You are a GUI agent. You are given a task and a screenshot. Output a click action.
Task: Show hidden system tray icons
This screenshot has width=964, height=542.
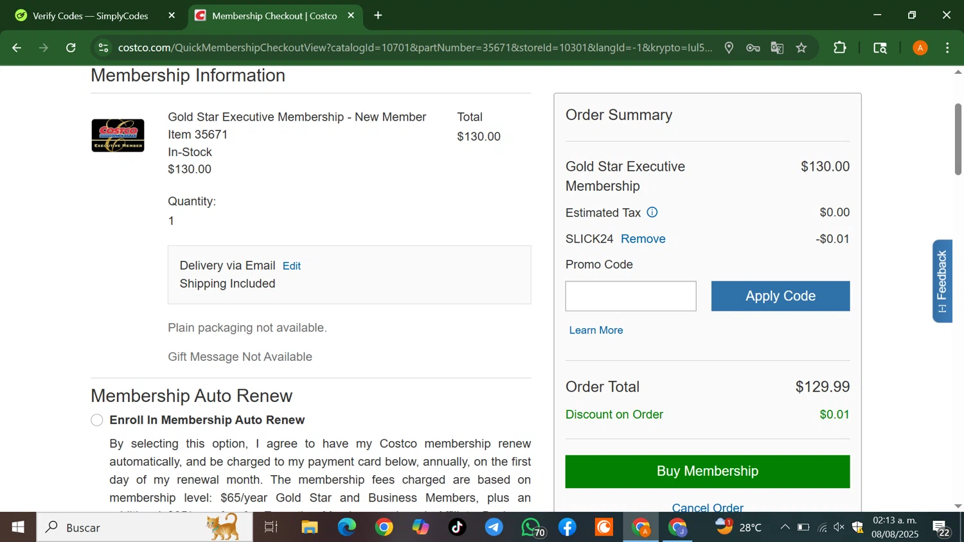coord(785,527)
